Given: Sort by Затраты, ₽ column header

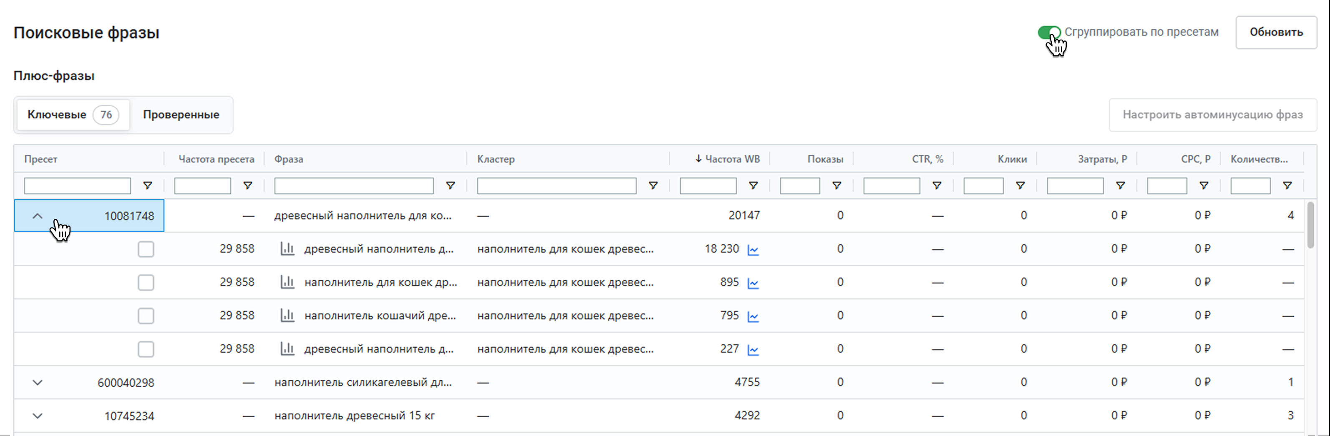Looking at the screenshot, I should pos(1102,159).
